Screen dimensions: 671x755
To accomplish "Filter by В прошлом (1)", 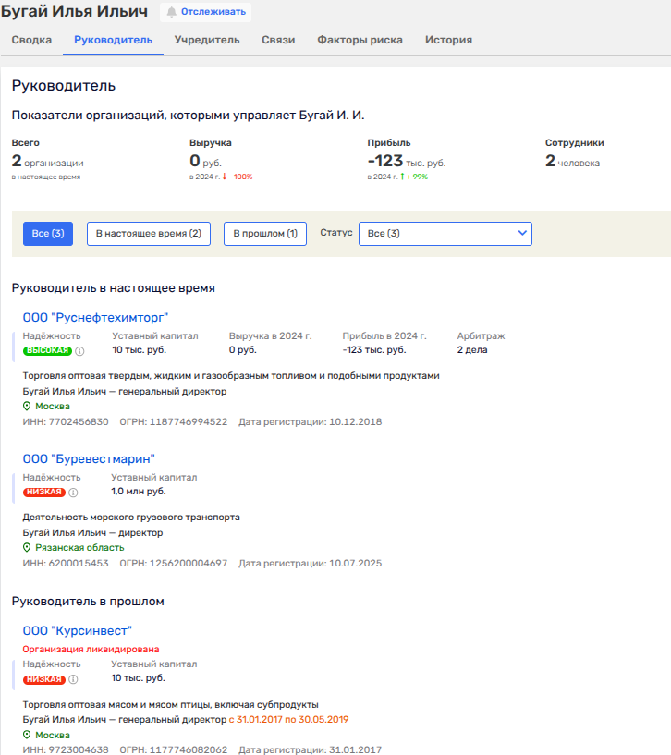I will pyautogui.click(x=264, y=234).
